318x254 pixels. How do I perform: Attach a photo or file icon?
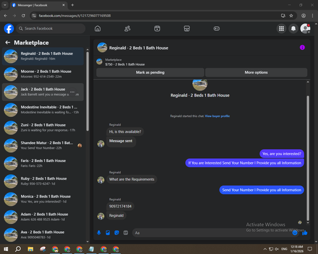pyautogui.click(x=107, y=233)
